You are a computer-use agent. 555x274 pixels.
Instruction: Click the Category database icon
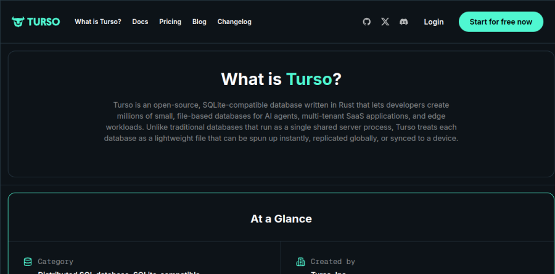click(x=28, y=262)
